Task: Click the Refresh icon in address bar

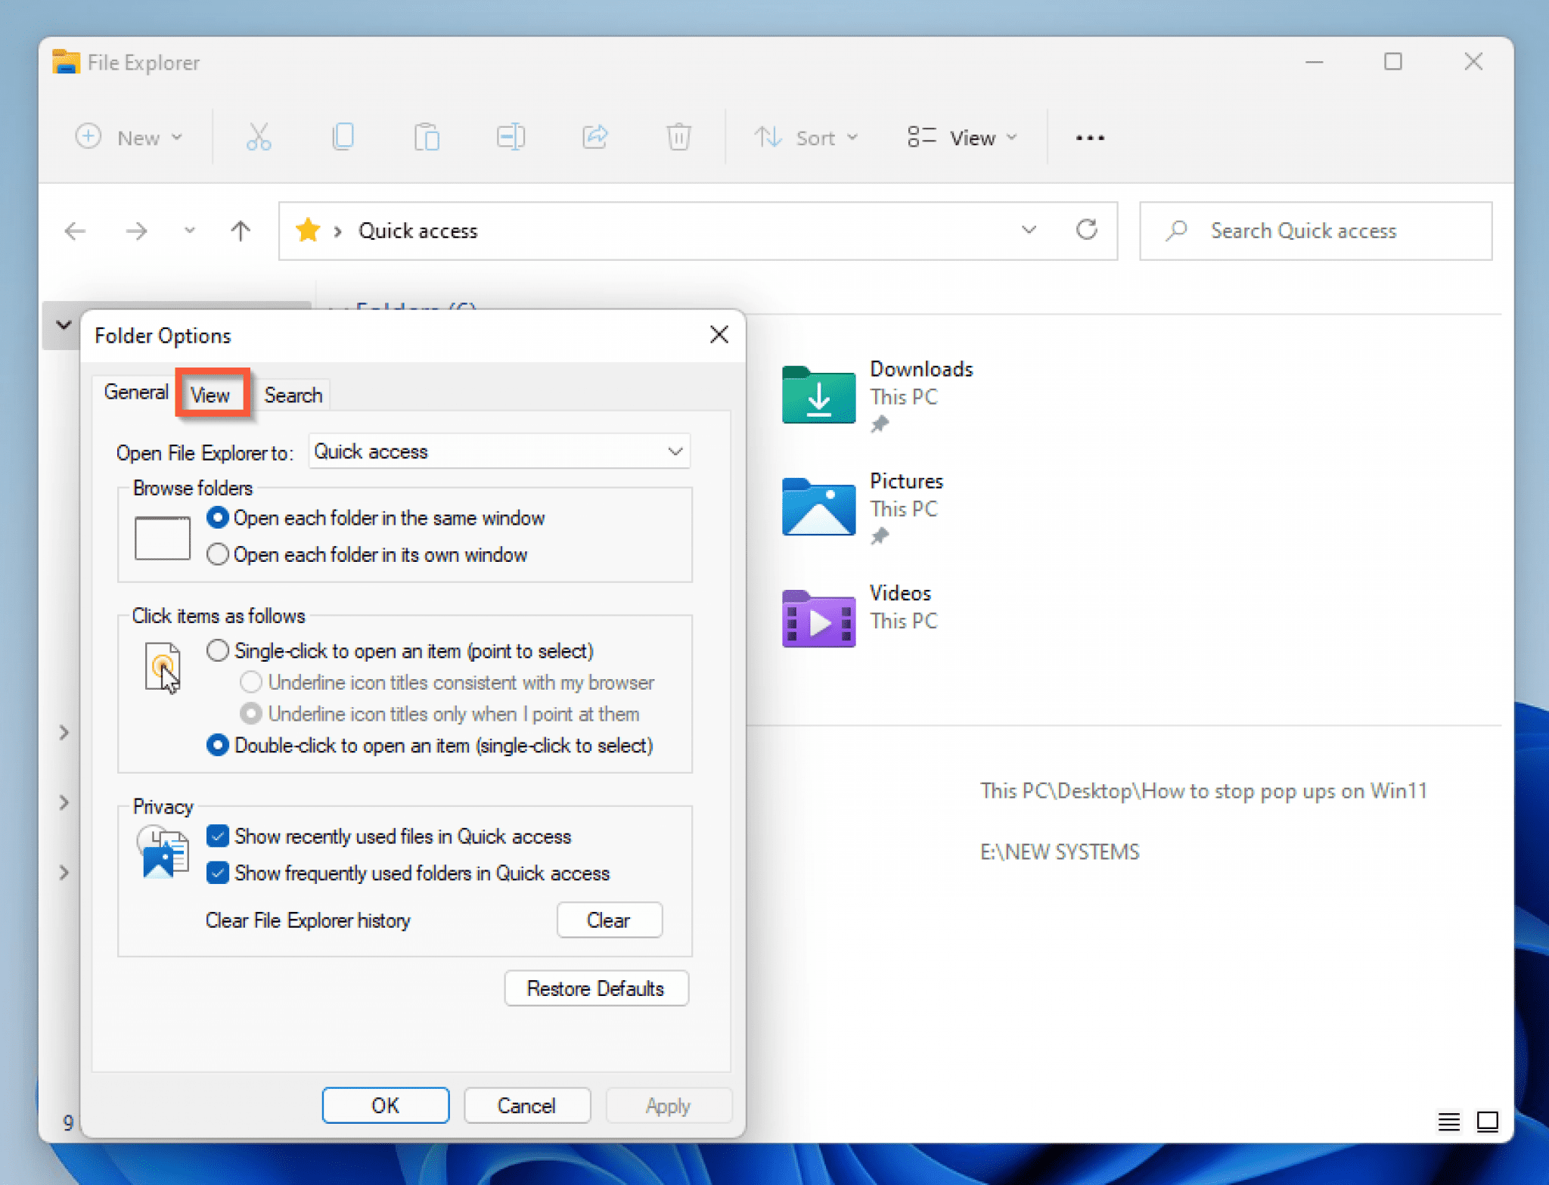Action: (x=1087, y=230)
